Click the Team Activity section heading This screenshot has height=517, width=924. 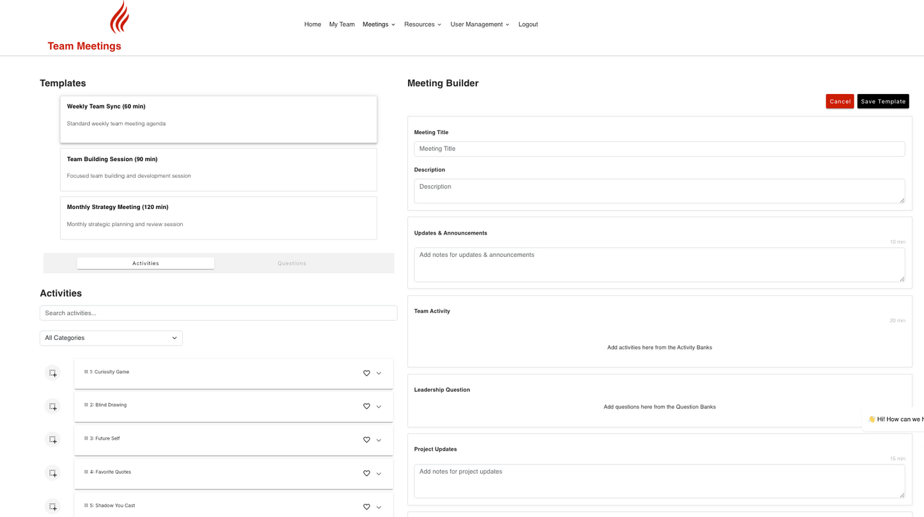click(432, 311)
